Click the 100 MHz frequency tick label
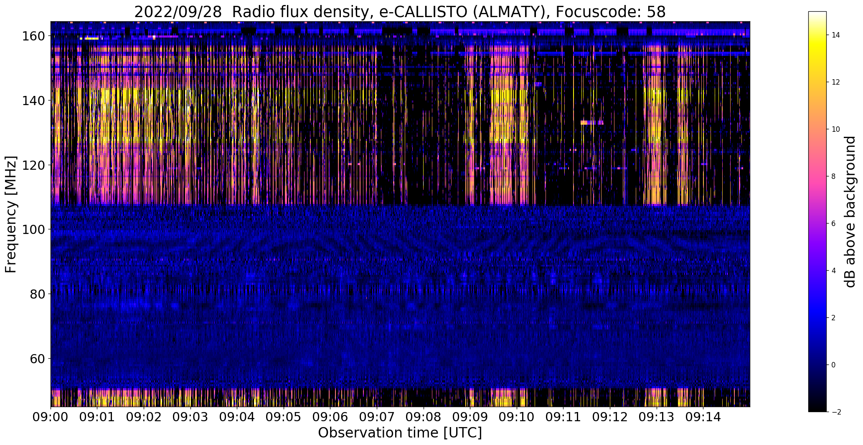The image size is (863, 445). click(33, 229)
